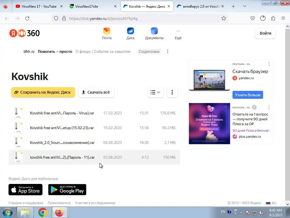Open the folder three-dot options menu

point(172,92)
